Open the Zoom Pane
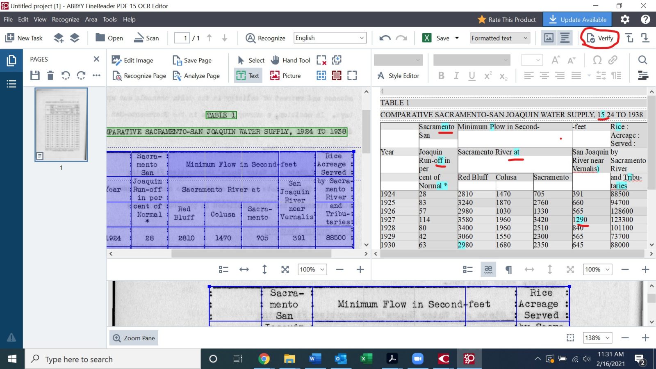 click(x=133, y=338)
